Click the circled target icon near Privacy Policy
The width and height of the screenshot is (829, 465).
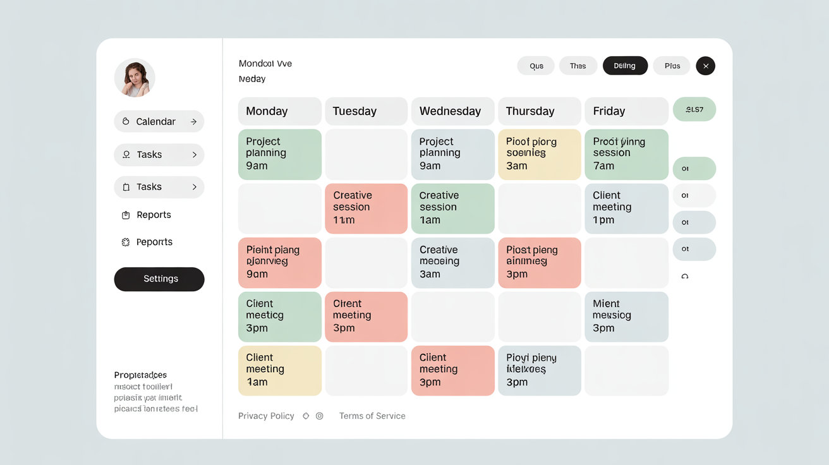[319, 416]
